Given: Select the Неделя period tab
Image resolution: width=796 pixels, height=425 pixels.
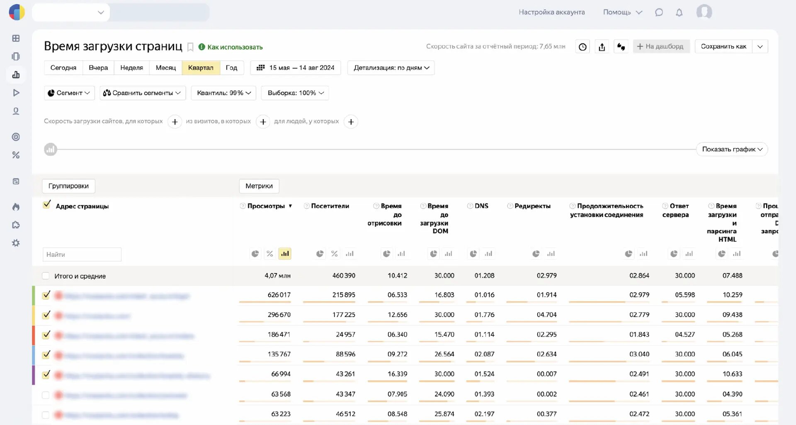Looking at the screenshot, I should [x=131, y=68].
